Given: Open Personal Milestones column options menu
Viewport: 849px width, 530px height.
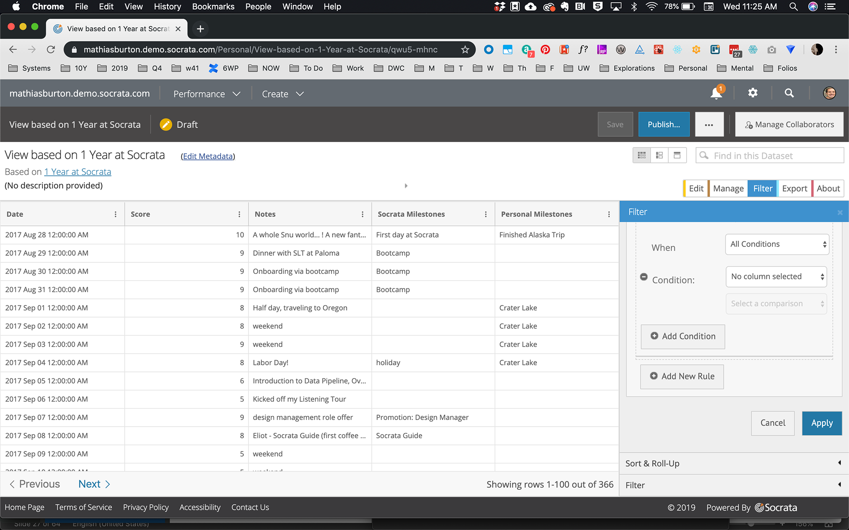Looking at the screenshot, I should (x=609, y=214).
